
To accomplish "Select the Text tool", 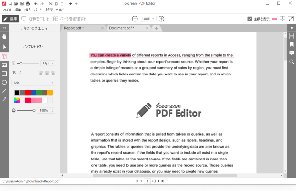I will pyautogui.click(x=4, y=56).
